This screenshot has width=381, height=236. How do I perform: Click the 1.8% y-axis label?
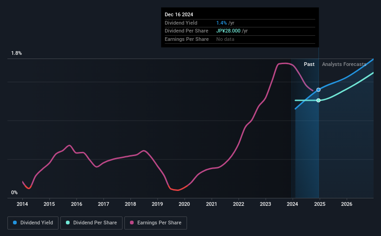pyautogui.click(x=17, y=53)
